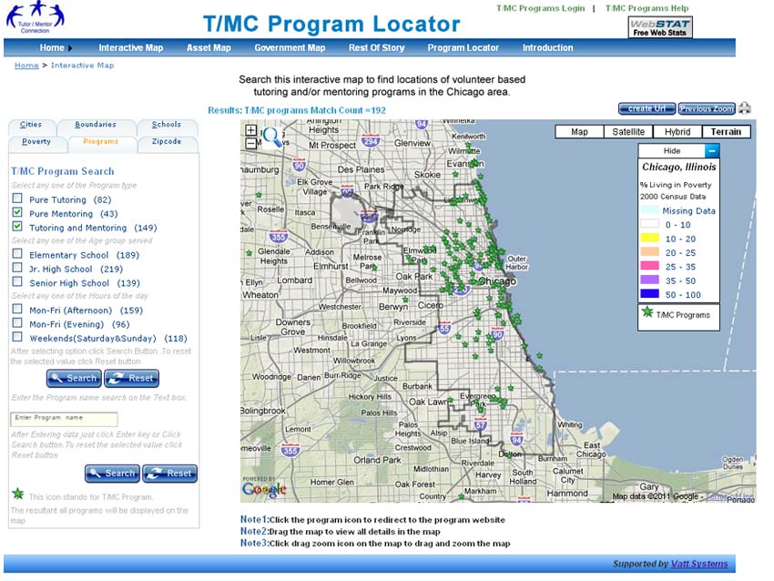Click the upper Search button under filters
The height and width of the screenshot is (581, 774).
tap(74, 379)
